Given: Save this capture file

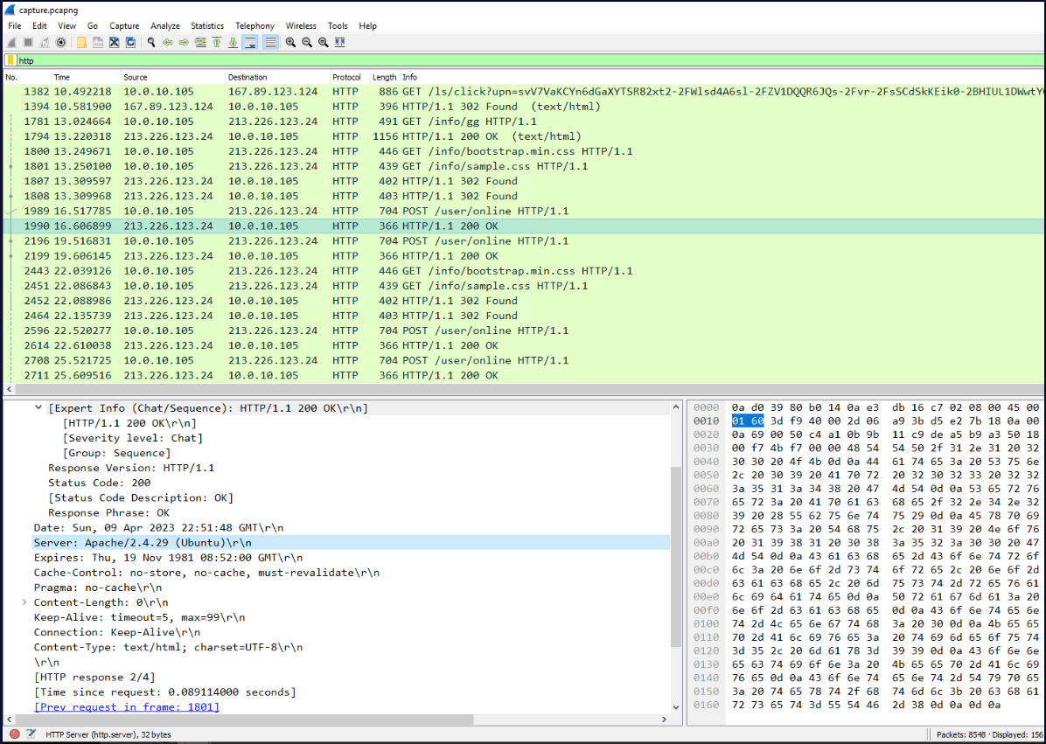Looking at the screenshot, I should click(97, 43).
